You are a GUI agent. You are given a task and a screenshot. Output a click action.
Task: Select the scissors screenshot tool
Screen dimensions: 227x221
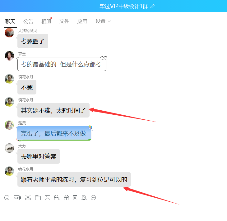tap(28, 198)
